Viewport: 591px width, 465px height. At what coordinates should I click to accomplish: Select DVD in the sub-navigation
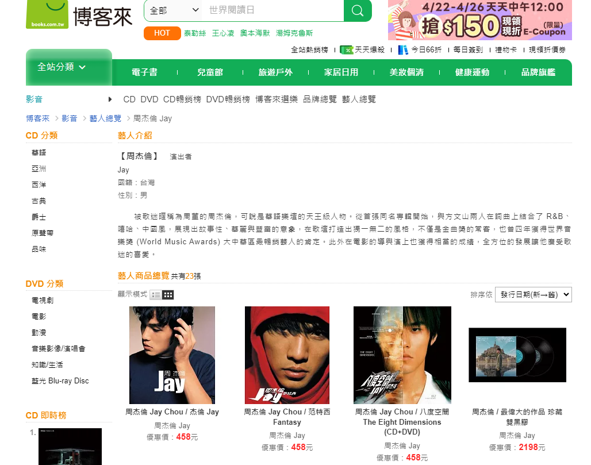coord(149,99)
